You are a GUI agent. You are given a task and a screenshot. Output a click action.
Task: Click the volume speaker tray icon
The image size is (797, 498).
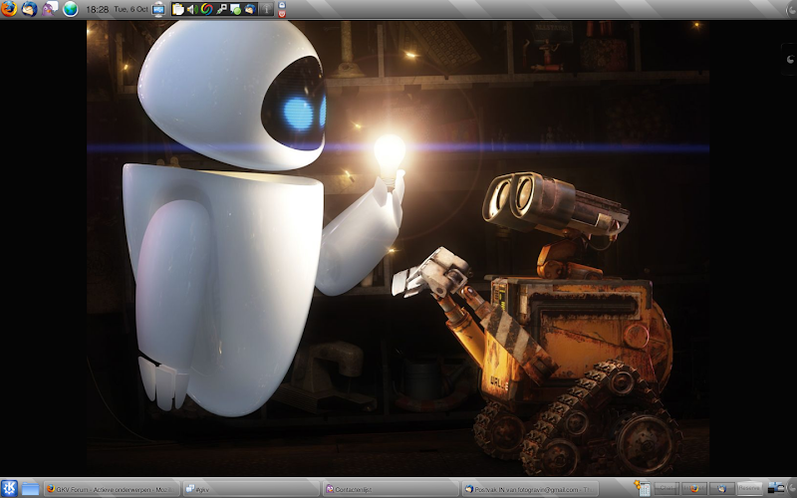(x=192, y=9)
